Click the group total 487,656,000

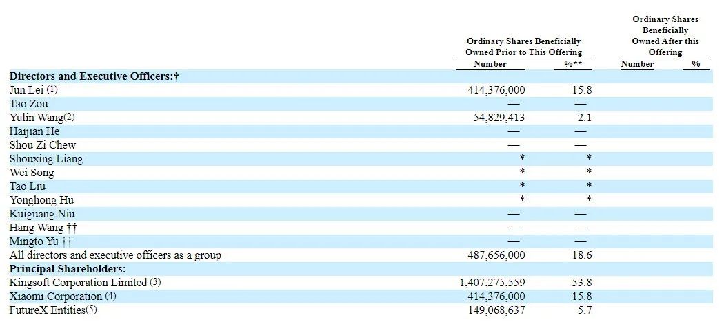(x=496, y=255)
